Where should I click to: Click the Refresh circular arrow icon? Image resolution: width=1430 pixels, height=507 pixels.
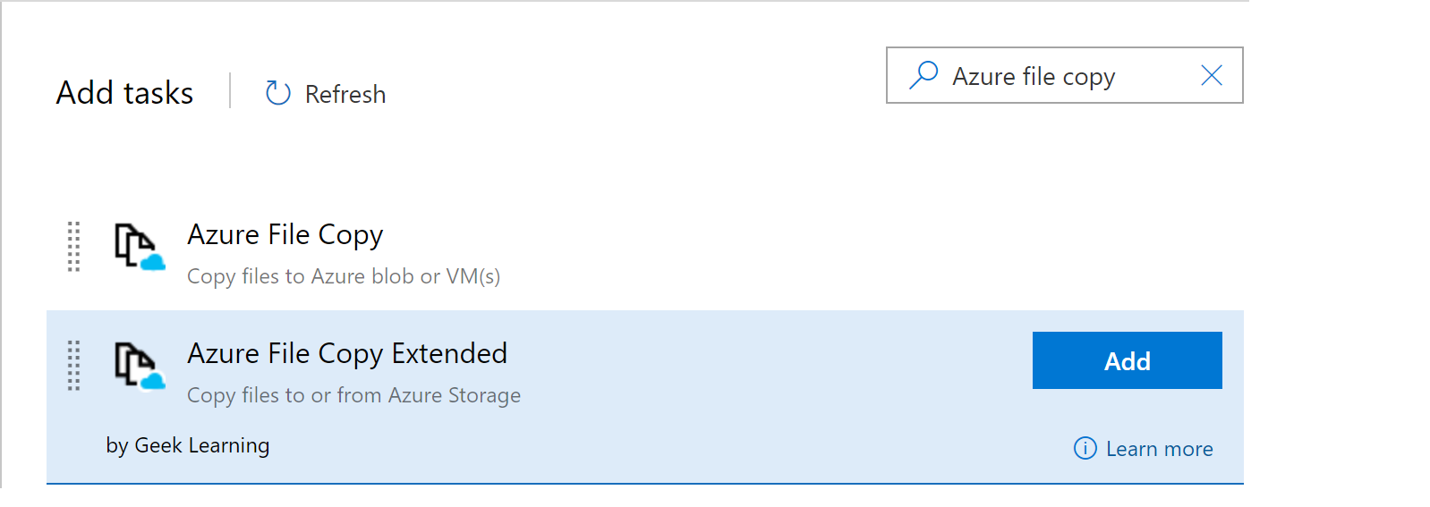(x=278, y=93)
